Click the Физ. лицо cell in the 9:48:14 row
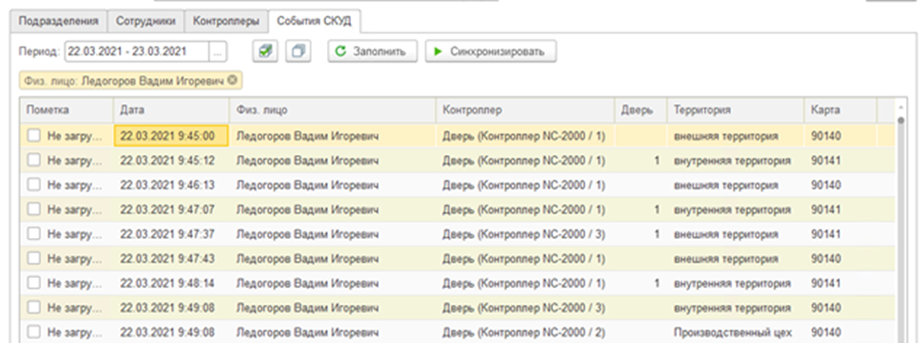 (332, 284)
